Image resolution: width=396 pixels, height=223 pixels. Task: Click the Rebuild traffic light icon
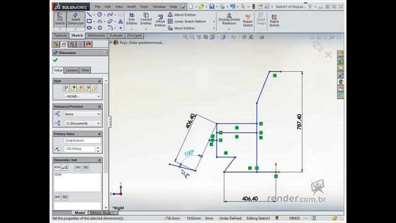click(254, 7)
